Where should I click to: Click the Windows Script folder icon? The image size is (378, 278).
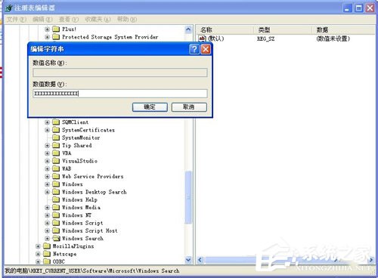coord(56,223)
